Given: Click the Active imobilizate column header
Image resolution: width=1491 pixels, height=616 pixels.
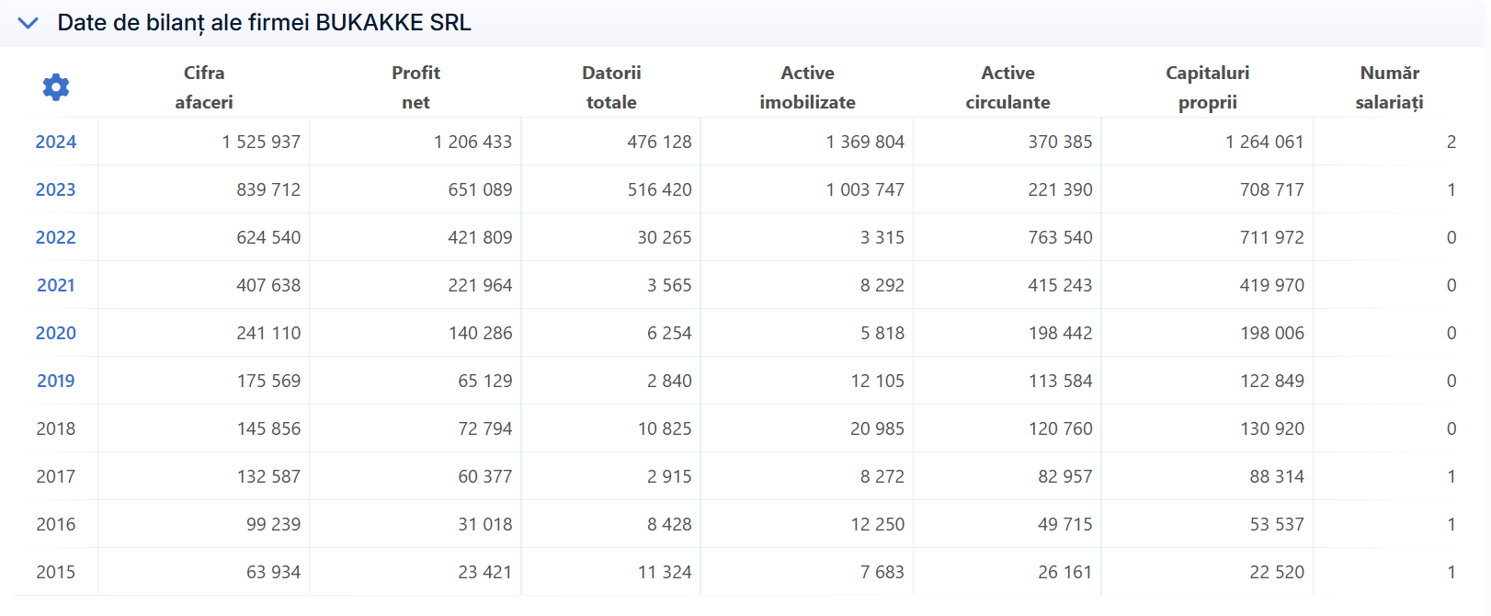Looking at the screenshot, I should (807, 87).
